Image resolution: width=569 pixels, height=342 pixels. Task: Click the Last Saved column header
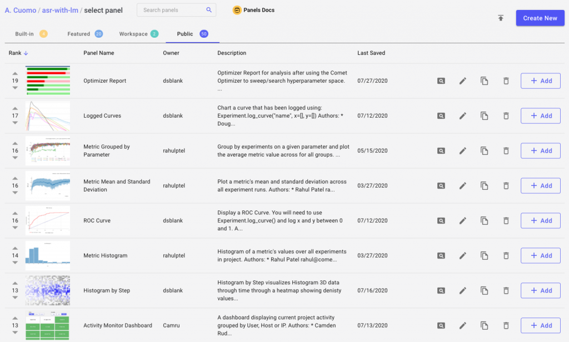[371, 53]
